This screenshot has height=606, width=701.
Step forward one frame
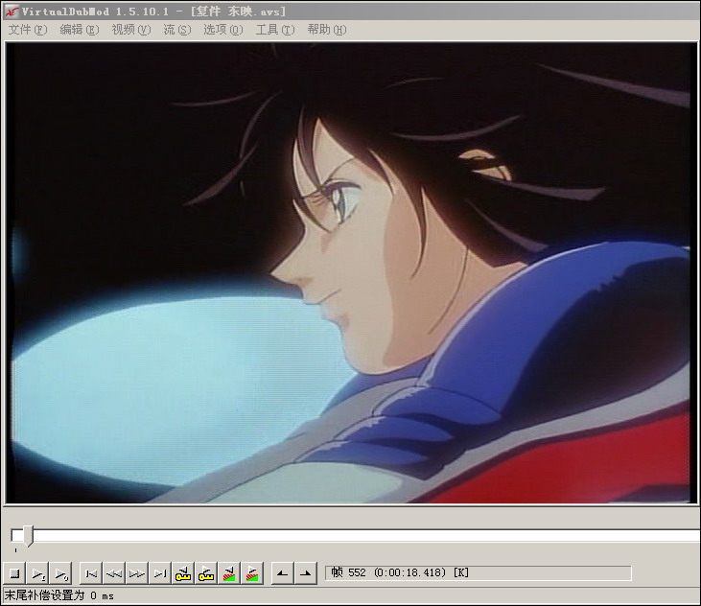[x=137, y=573]
